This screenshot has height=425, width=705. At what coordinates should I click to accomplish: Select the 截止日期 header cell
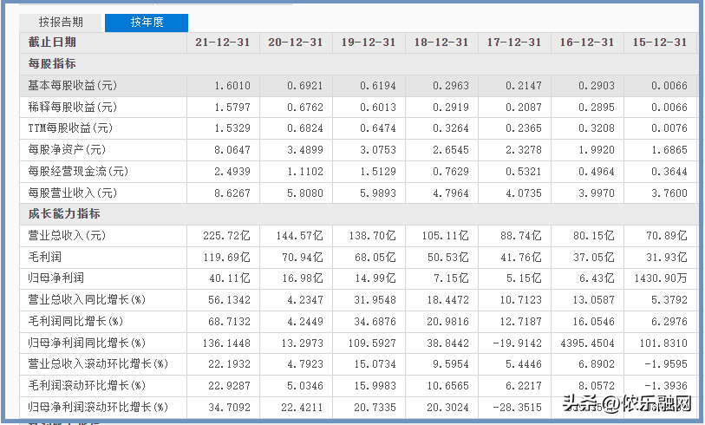tap(52, 42)
